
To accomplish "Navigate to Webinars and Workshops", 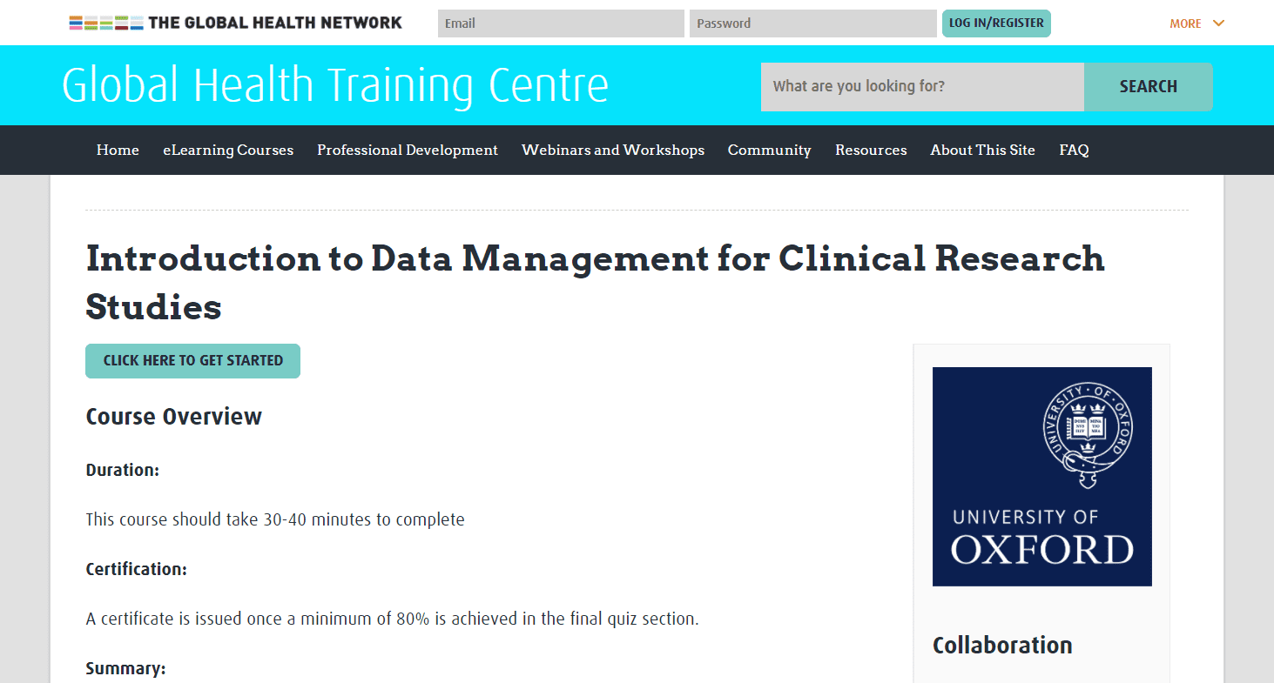I will (x=612, y=150).
